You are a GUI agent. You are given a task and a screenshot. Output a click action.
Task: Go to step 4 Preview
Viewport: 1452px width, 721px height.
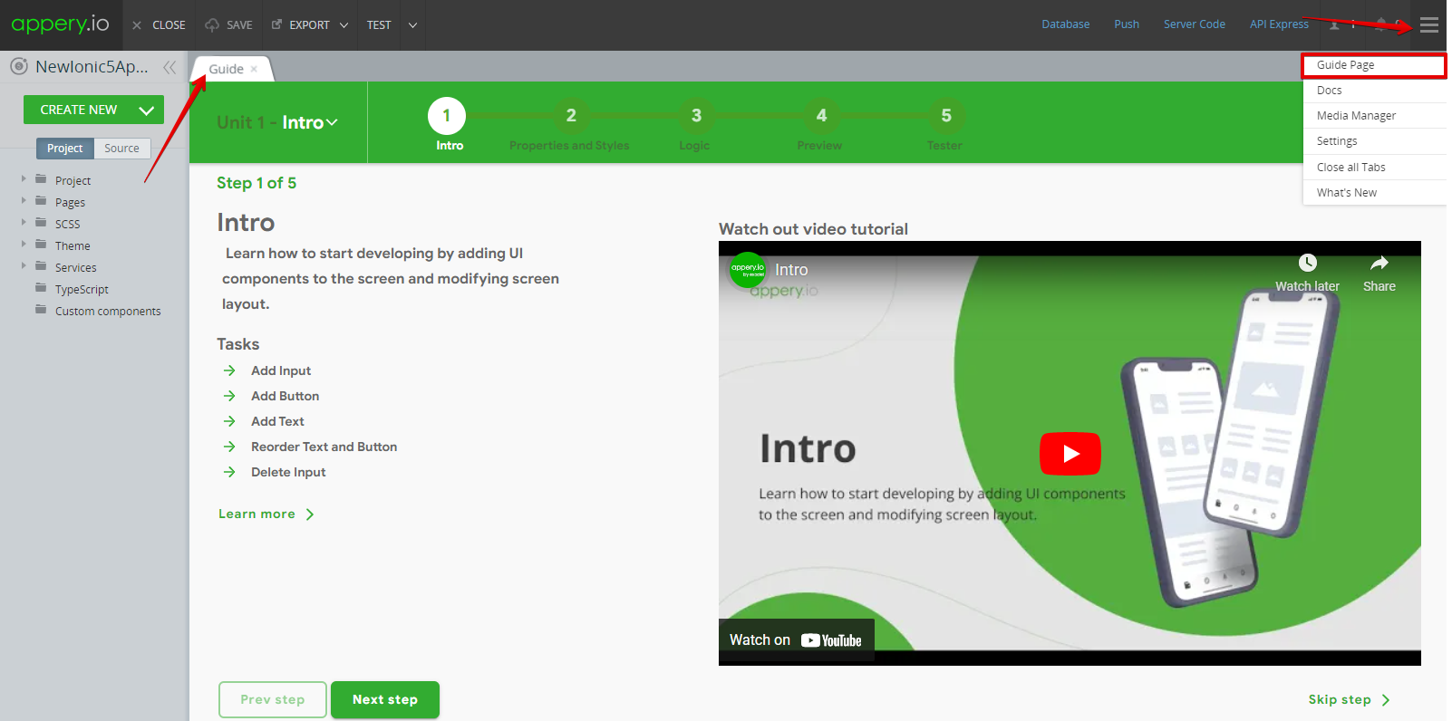tap(821, 116)
